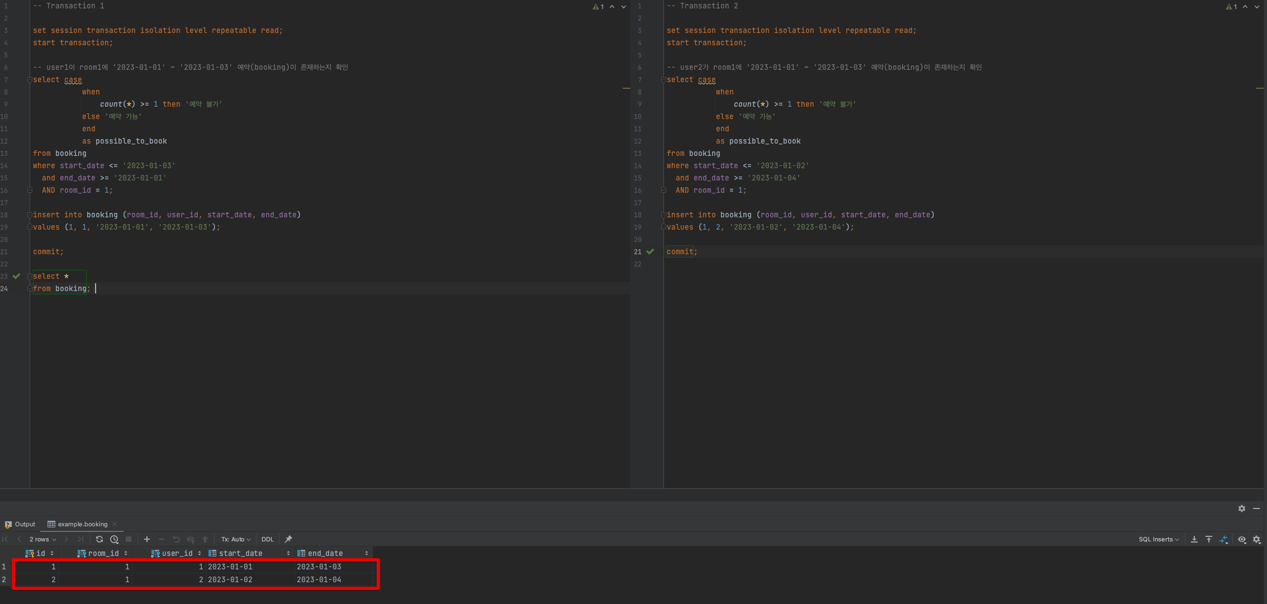Open the Tx: Auto transaction mode dropdown
1267x604 pixels.
coord(235,539)
